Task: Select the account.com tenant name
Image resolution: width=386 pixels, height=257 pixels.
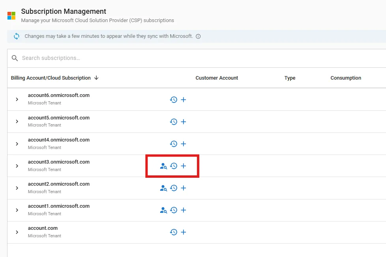Action: [x=43, y=228]
